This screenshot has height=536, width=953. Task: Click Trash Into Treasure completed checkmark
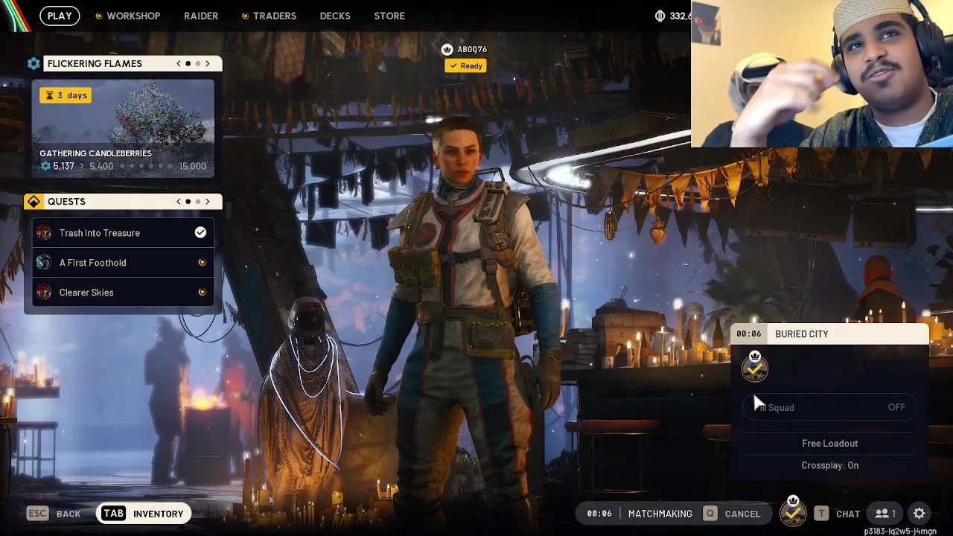200,233
